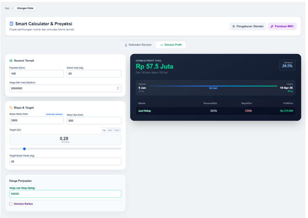
Task: Click the flask icon on Kalkulator Ransum
Action: coord(126,45)
